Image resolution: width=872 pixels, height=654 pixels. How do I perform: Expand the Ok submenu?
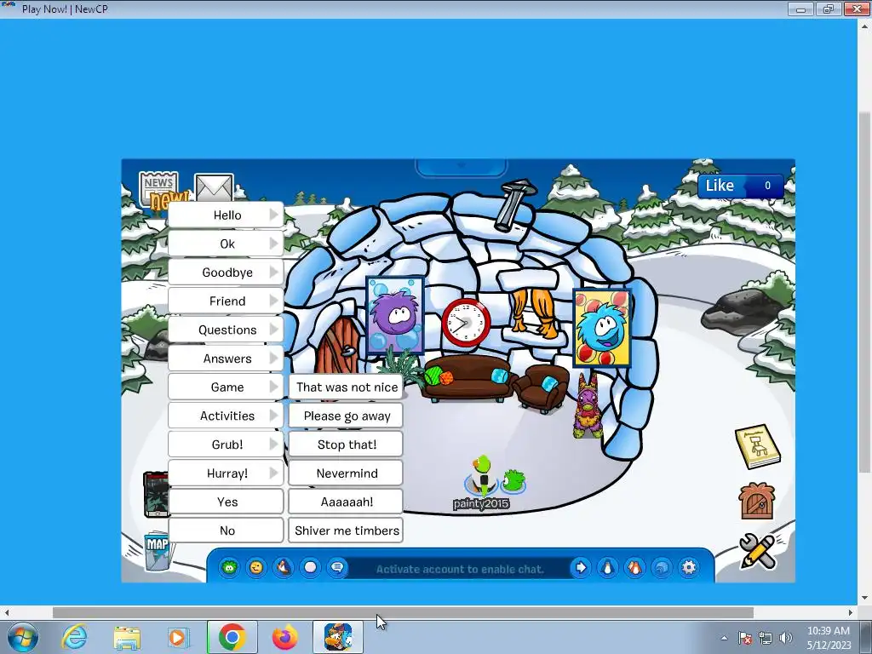pos(226,244)
